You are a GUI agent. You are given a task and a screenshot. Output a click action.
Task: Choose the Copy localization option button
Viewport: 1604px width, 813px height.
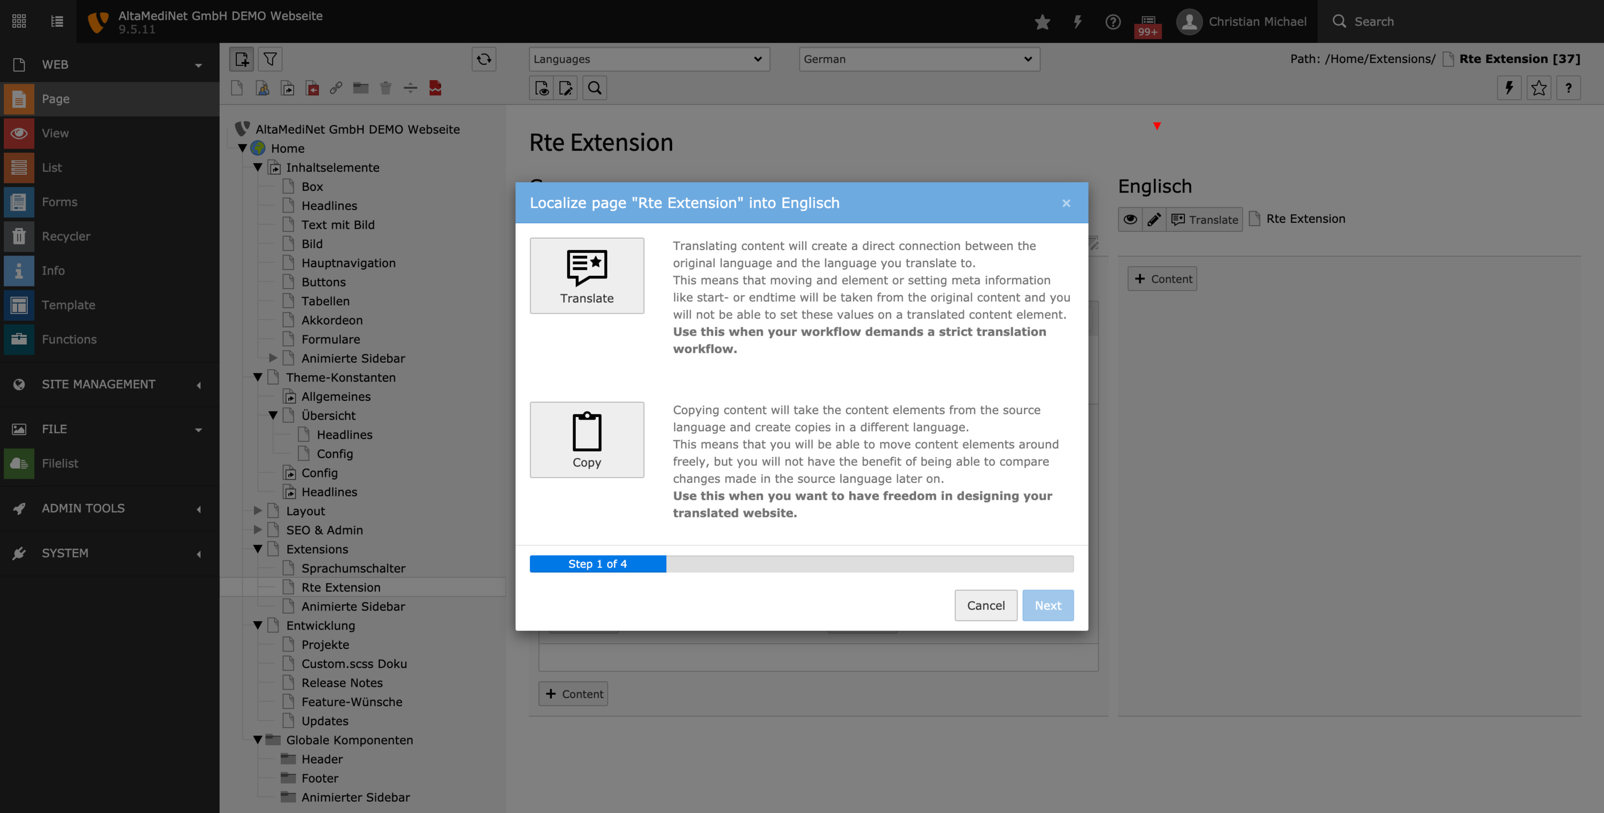click(x=587, y=439)
